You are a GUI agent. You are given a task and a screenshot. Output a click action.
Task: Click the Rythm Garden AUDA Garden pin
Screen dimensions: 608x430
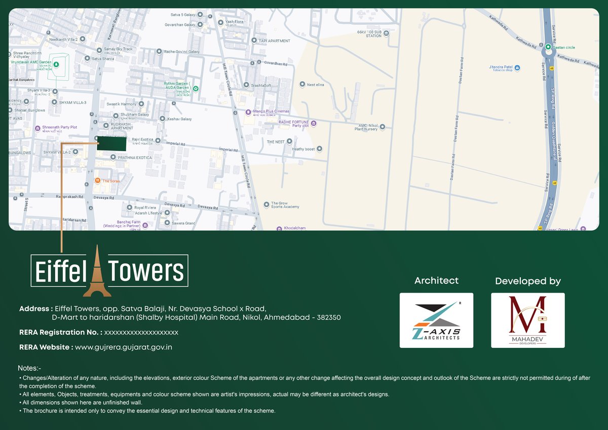point(196,89)
